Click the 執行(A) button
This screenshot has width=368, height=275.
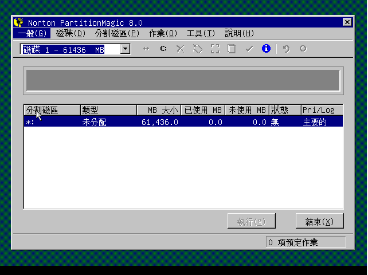(x=252, y=221)
